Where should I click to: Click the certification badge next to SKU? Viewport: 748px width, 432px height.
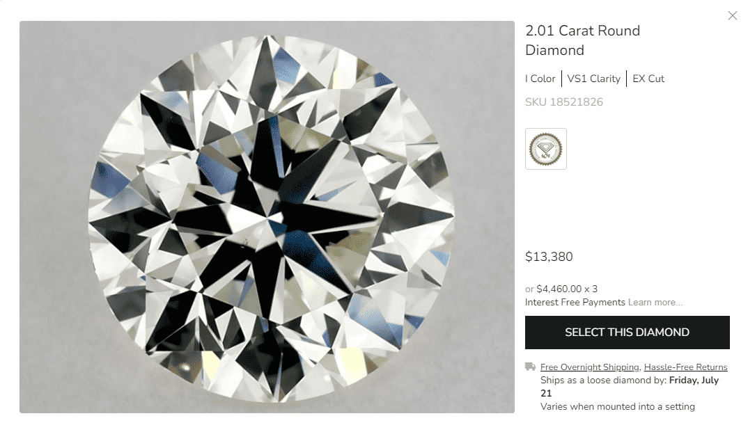(545, 148)
